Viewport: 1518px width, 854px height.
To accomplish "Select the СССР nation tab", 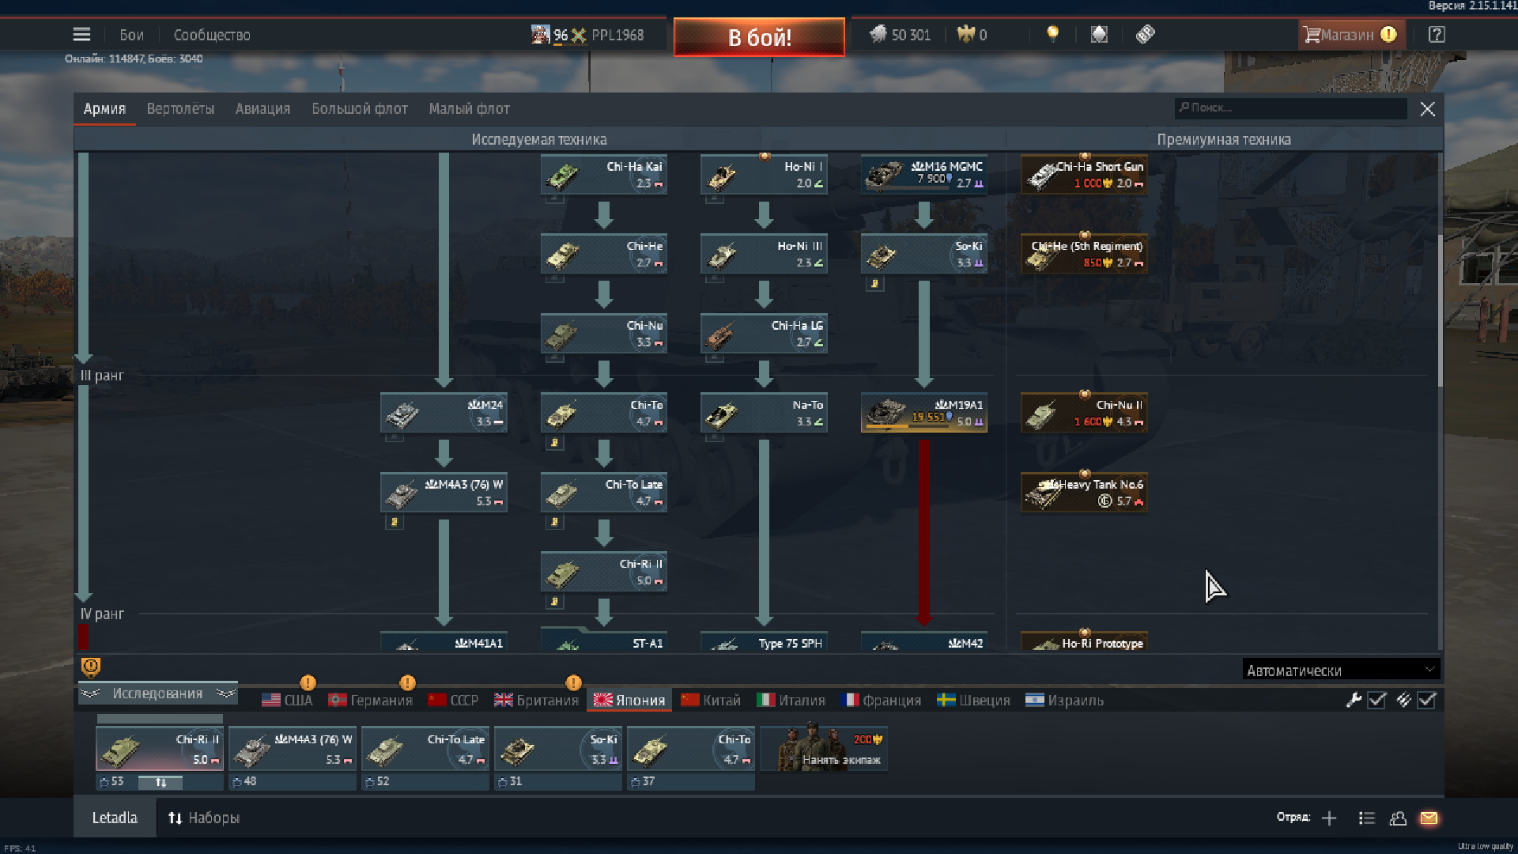I will (453, 700).
